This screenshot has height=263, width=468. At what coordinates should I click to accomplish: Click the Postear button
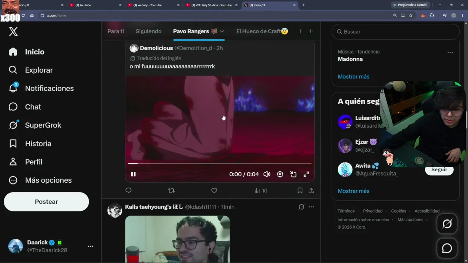pyautogui.click(x=46, y=202)
